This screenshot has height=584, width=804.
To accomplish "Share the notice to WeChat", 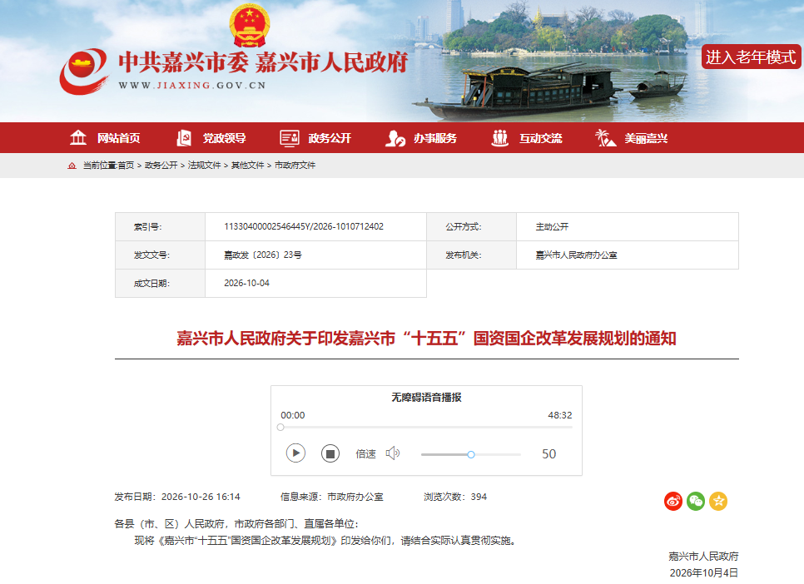I will tap(696, 501).
